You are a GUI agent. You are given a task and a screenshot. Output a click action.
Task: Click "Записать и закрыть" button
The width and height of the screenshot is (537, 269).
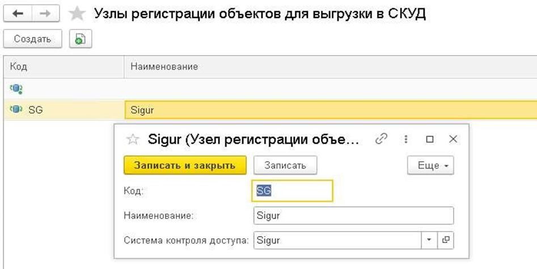coord(185,166)
